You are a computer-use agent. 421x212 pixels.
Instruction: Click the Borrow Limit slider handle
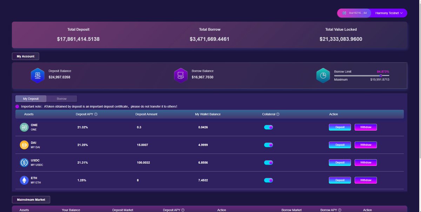pos(381,76)
